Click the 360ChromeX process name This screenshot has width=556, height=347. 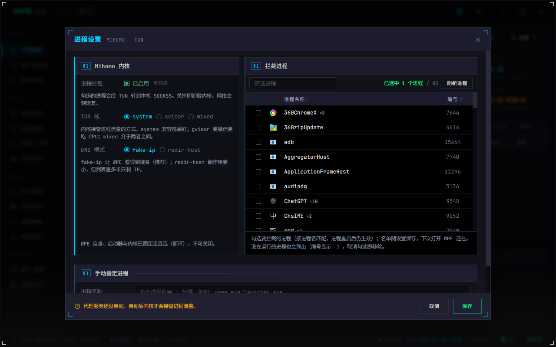coord(301,113)
